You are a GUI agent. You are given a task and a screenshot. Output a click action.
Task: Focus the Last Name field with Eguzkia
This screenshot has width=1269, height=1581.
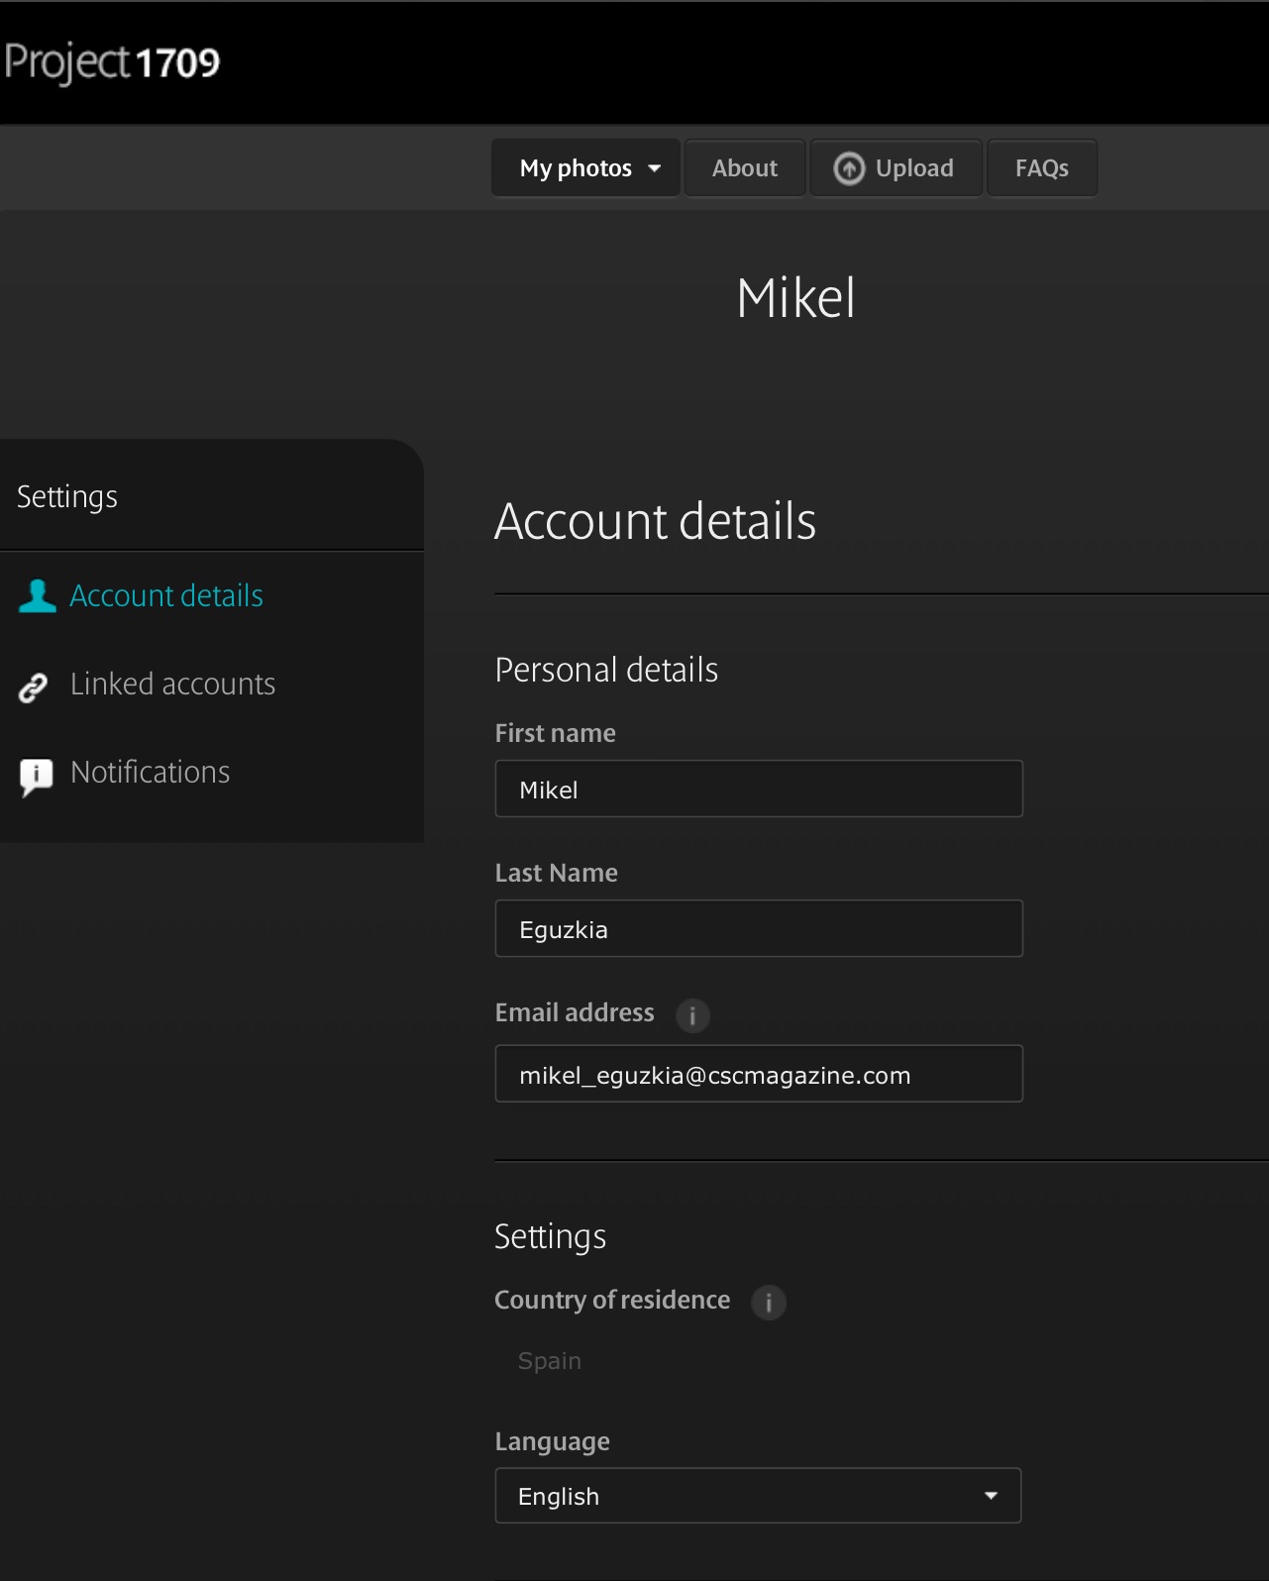pyautogui.click(x=758, y=929)
